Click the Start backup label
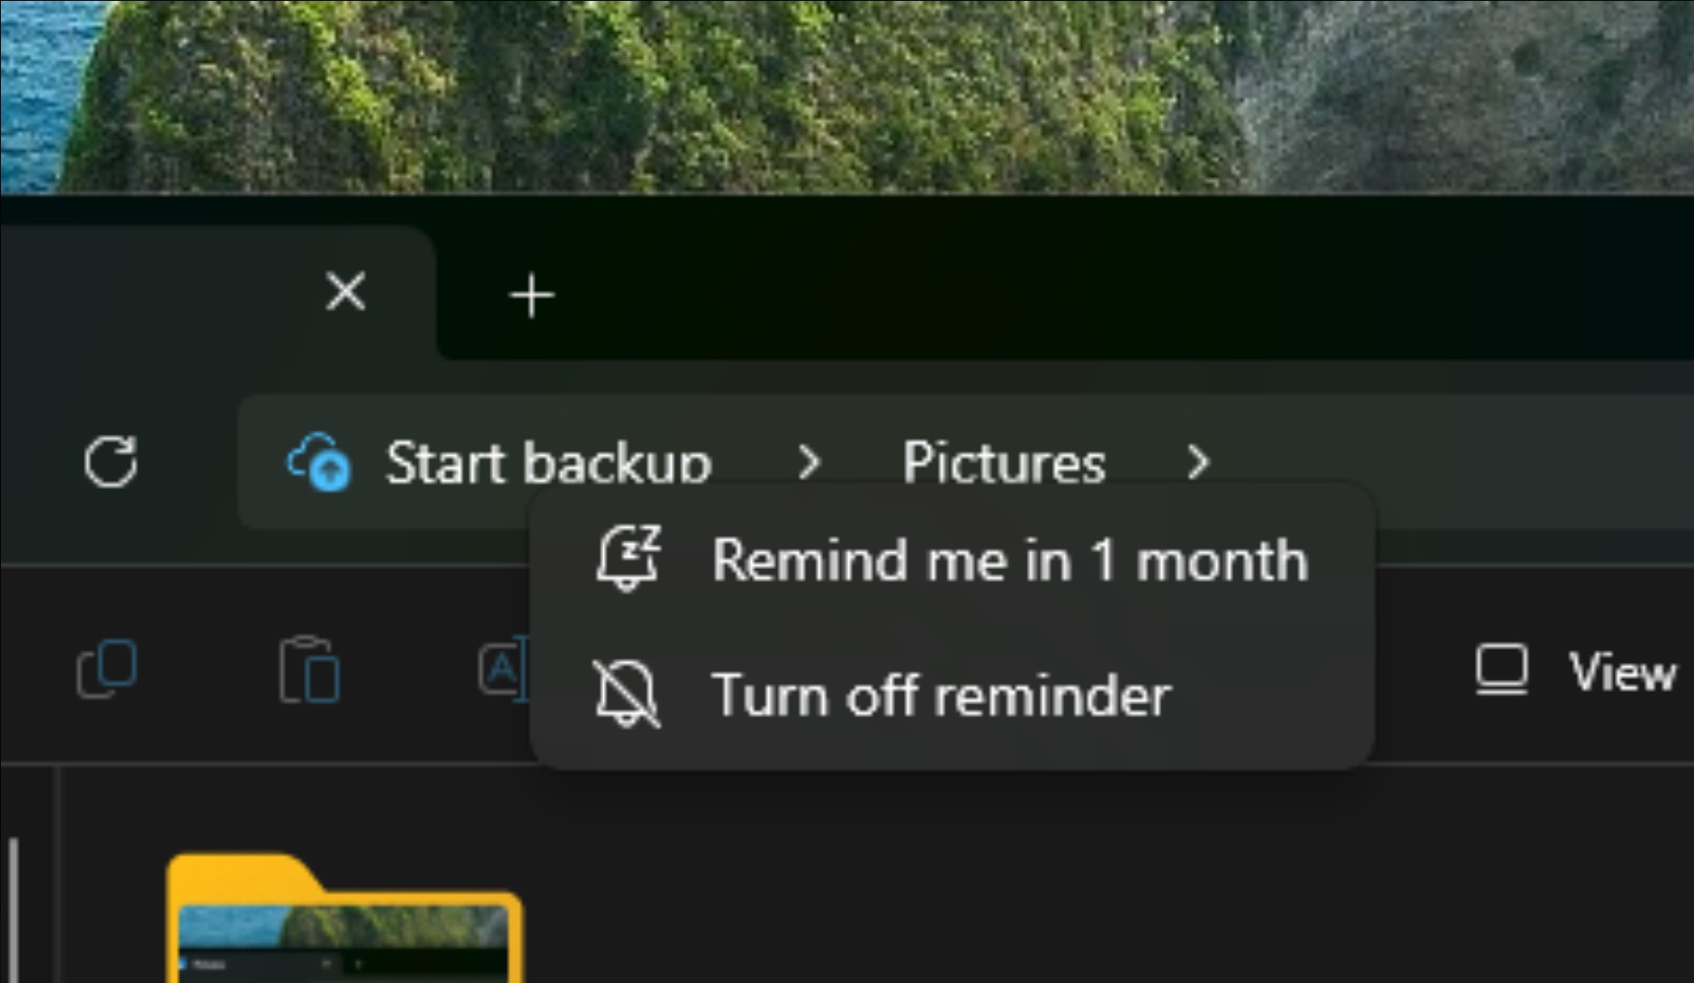 tap(548, 461)
